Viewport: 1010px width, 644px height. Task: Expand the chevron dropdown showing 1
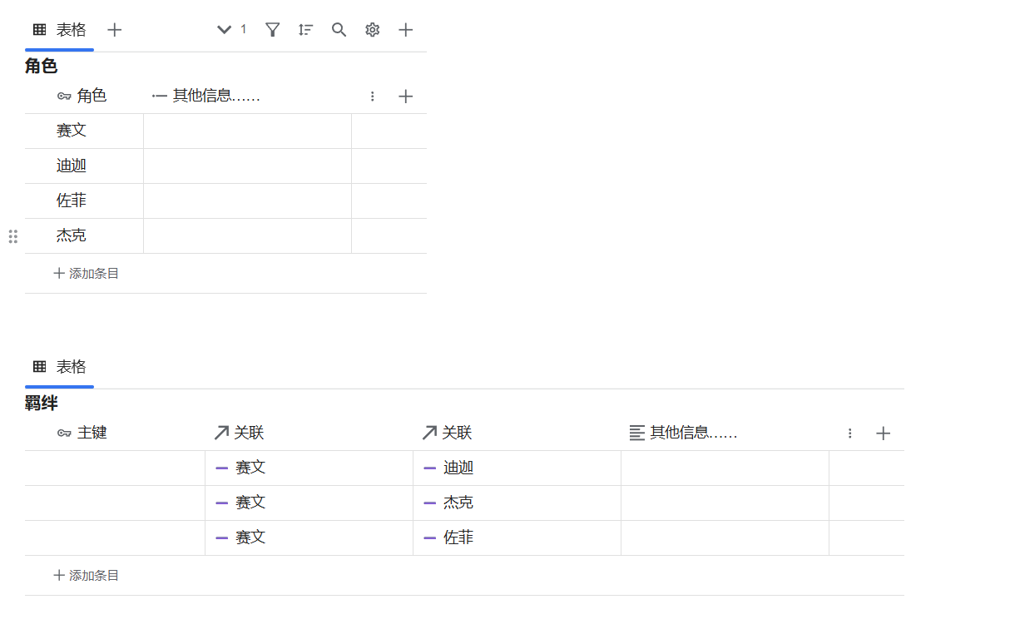(231, 30)
